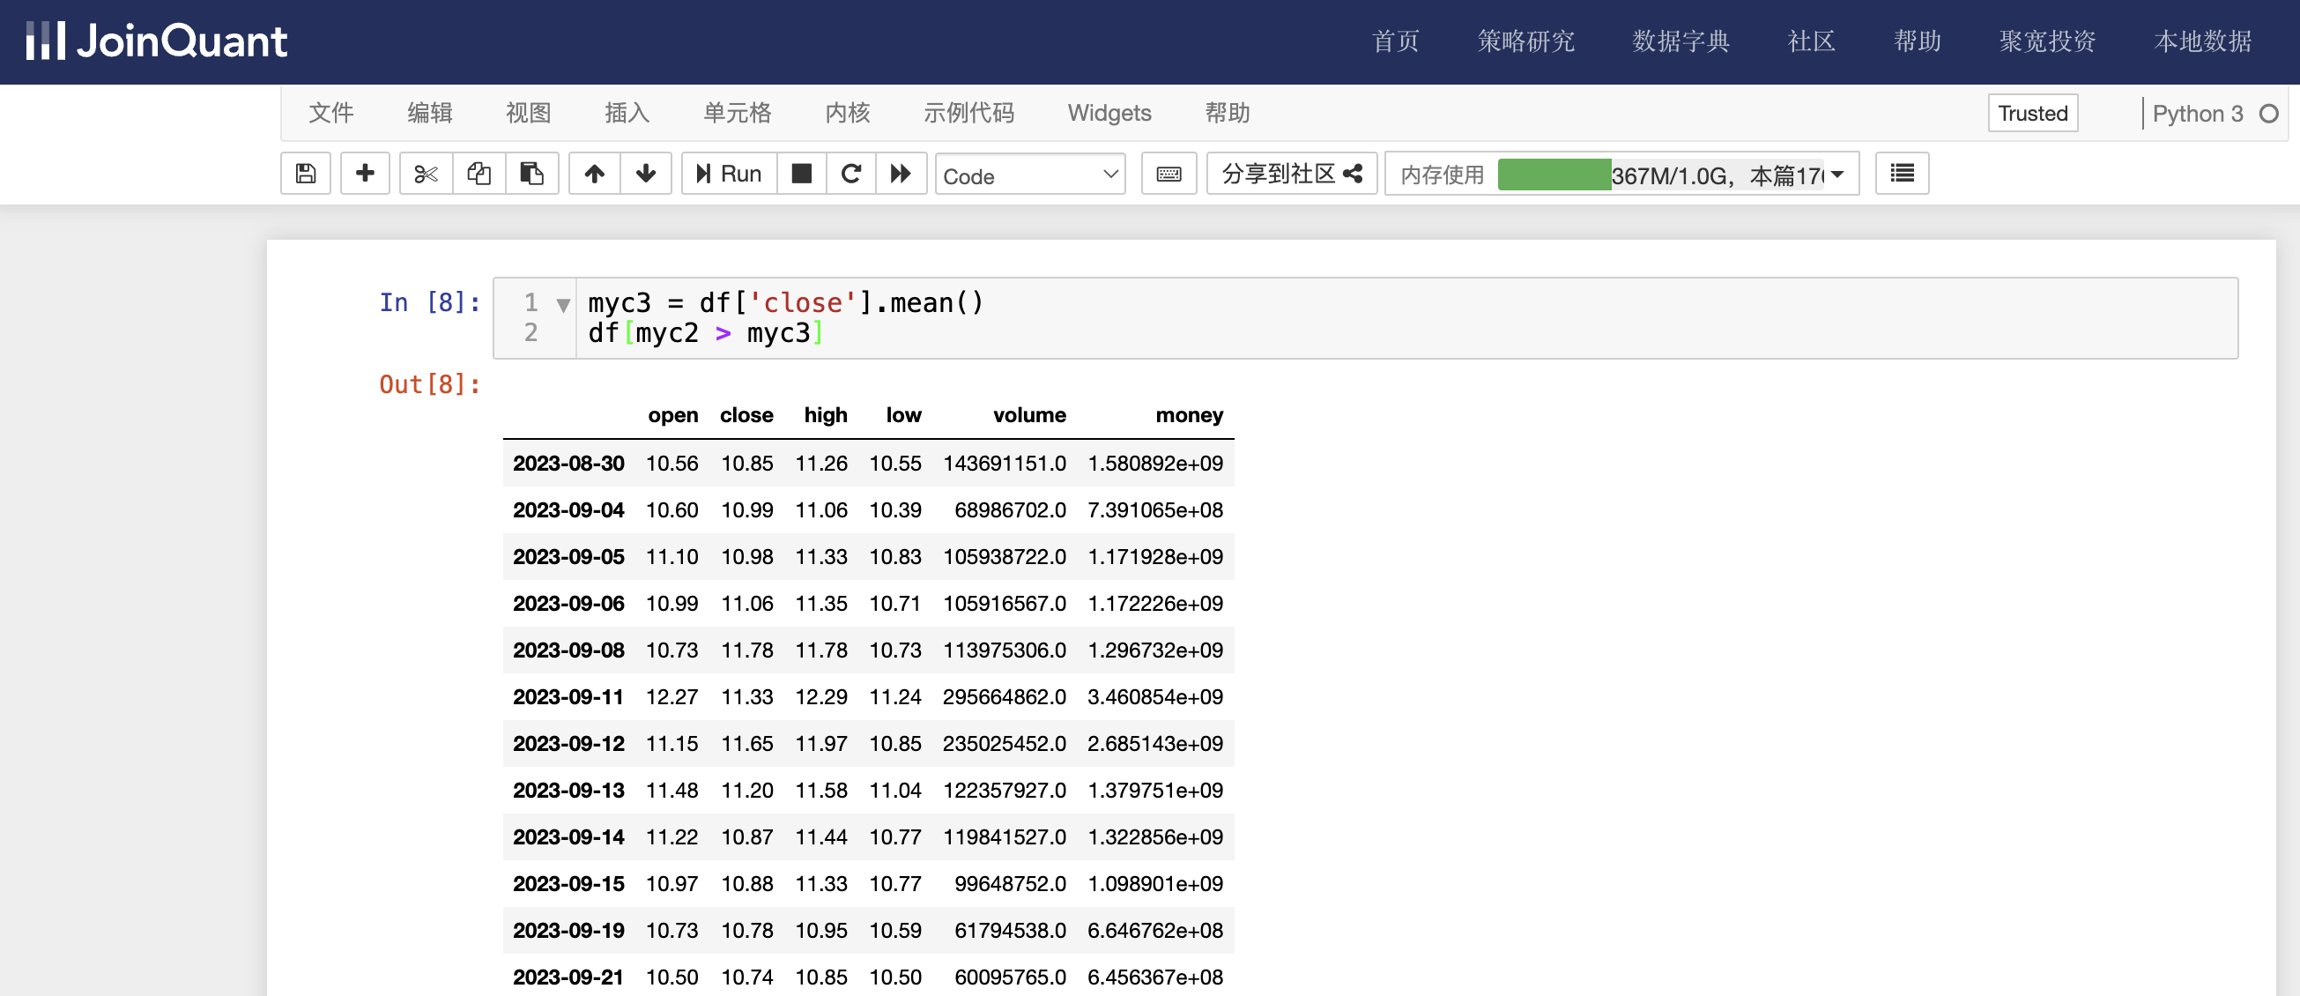This screenshot has width=2300, height=996.
Task: Open the Widgets menu
Action: point(1109,113)
